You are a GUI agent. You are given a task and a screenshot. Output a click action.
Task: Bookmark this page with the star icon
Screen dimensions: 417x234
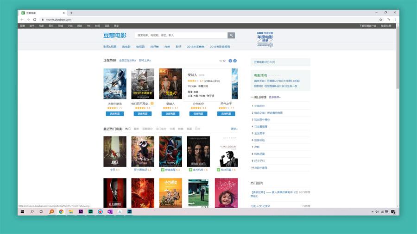pyautogui.click(x=380, y=19)
